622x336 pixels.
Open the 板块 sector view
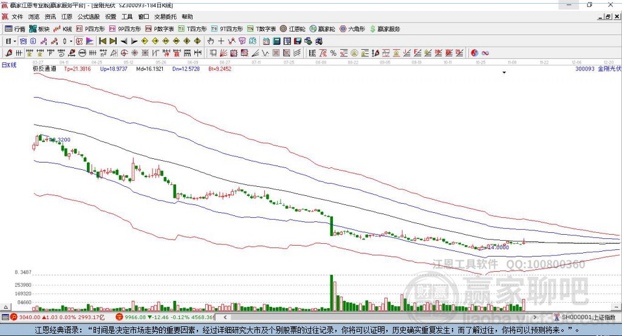click(x=39, y=29)
